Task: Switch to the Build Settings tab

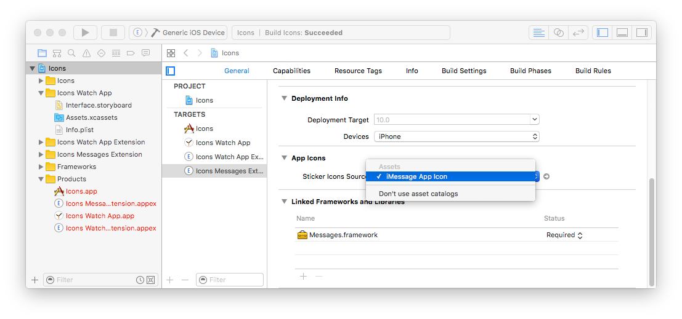Action: click(464, 71)
